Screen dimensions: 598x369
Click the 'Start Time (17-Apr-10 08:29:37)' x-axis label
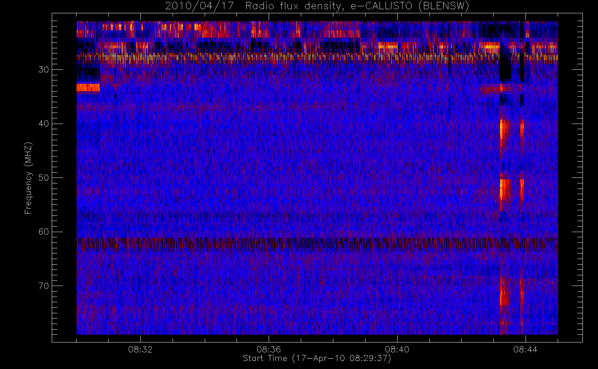click(317, 358)
